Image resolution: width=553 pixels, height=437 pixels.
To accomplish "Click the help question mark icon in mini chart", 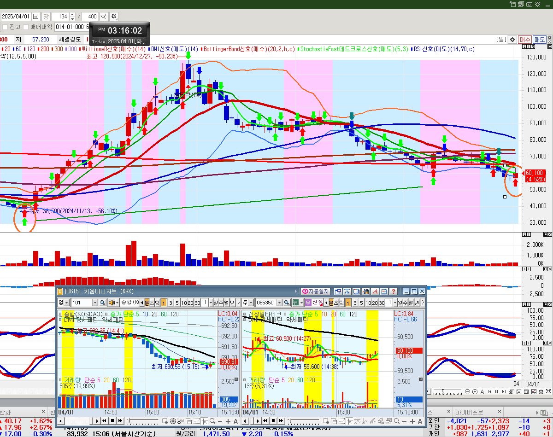I will pyautogui.click(x=393, y=291).
